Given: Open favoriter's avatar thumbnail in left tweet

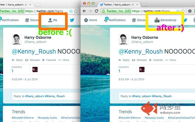Looking at the screenshot, I should [35, 70].
